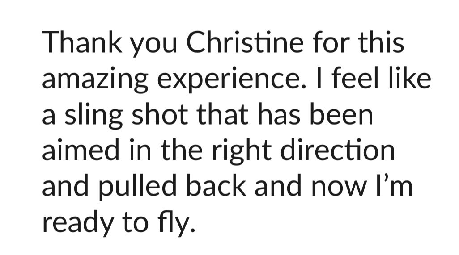Click the contraction "I'm"

(x=394, y=186)
